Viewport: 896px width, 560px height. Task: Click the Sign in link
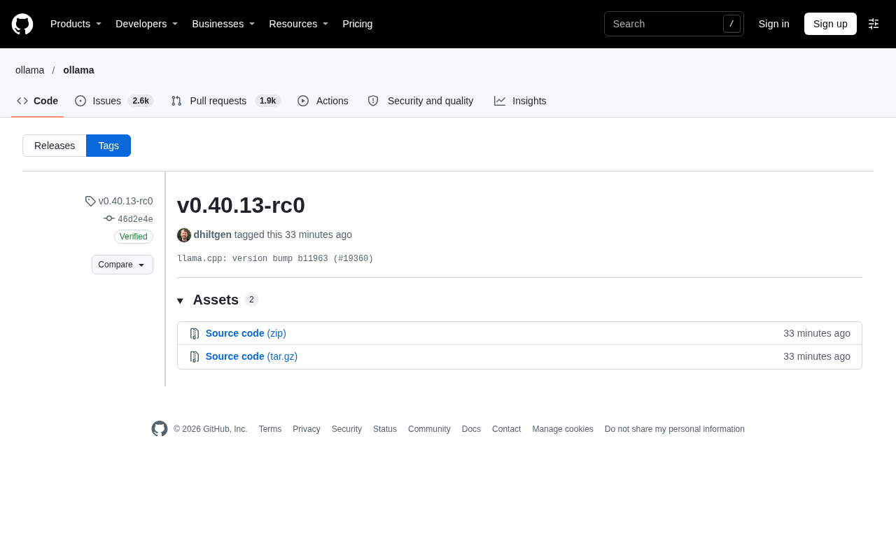point(774,24)
